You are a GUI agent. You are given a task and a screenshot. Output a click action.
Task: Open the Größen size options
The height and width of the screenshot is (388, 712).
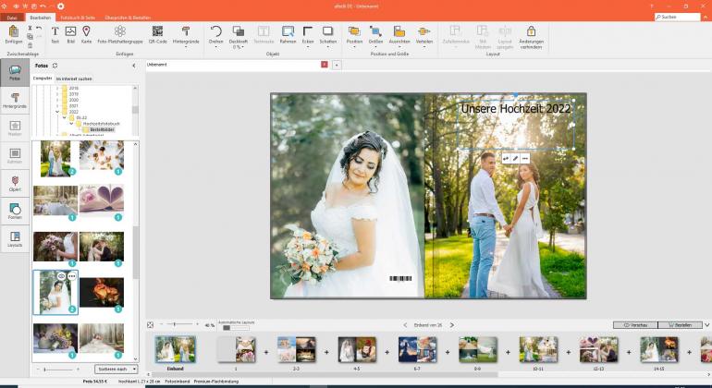pos(375,36)
